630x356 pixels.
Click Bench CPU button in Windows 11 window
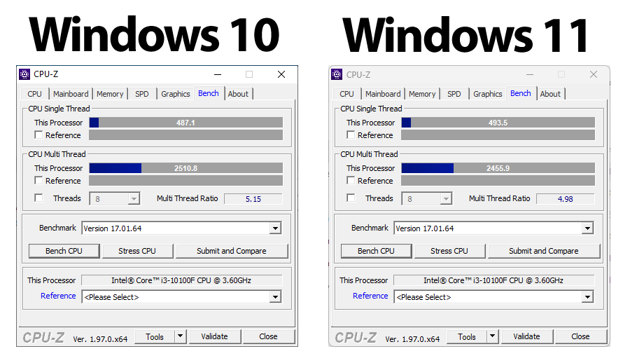(376, 251)
